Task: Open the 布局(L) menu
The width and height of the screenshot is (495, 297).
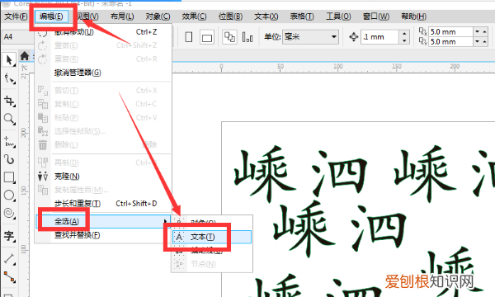Action: [x=122, y=16]
